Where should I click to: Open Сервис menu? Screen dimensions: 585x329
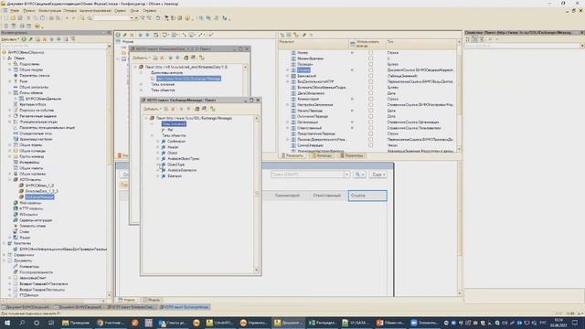click(120, 11)
